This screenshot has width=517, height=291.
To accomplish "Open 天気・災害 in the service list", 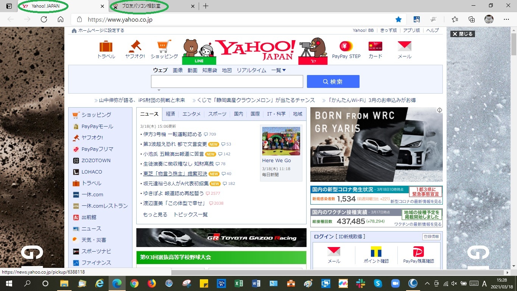I will tap(94, 240).
